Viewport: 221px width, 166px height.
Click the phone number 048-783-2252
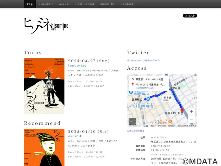pyautogui.click(x=161, y=146)
